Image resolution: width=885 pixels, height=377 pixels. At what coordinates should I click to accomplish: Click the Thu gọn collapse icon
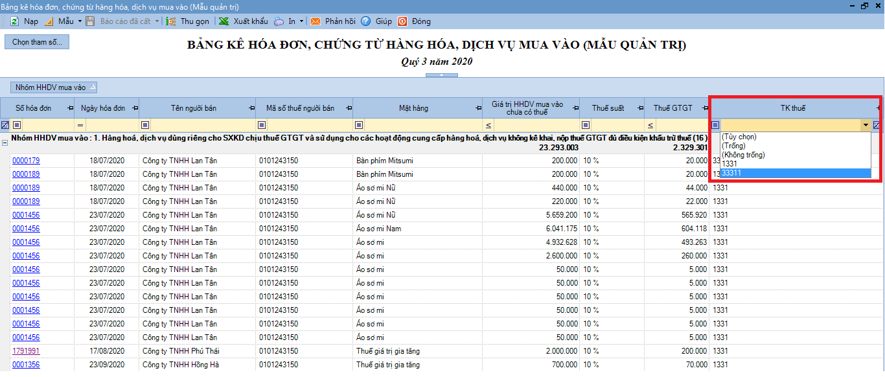click(x=171, y=21)
